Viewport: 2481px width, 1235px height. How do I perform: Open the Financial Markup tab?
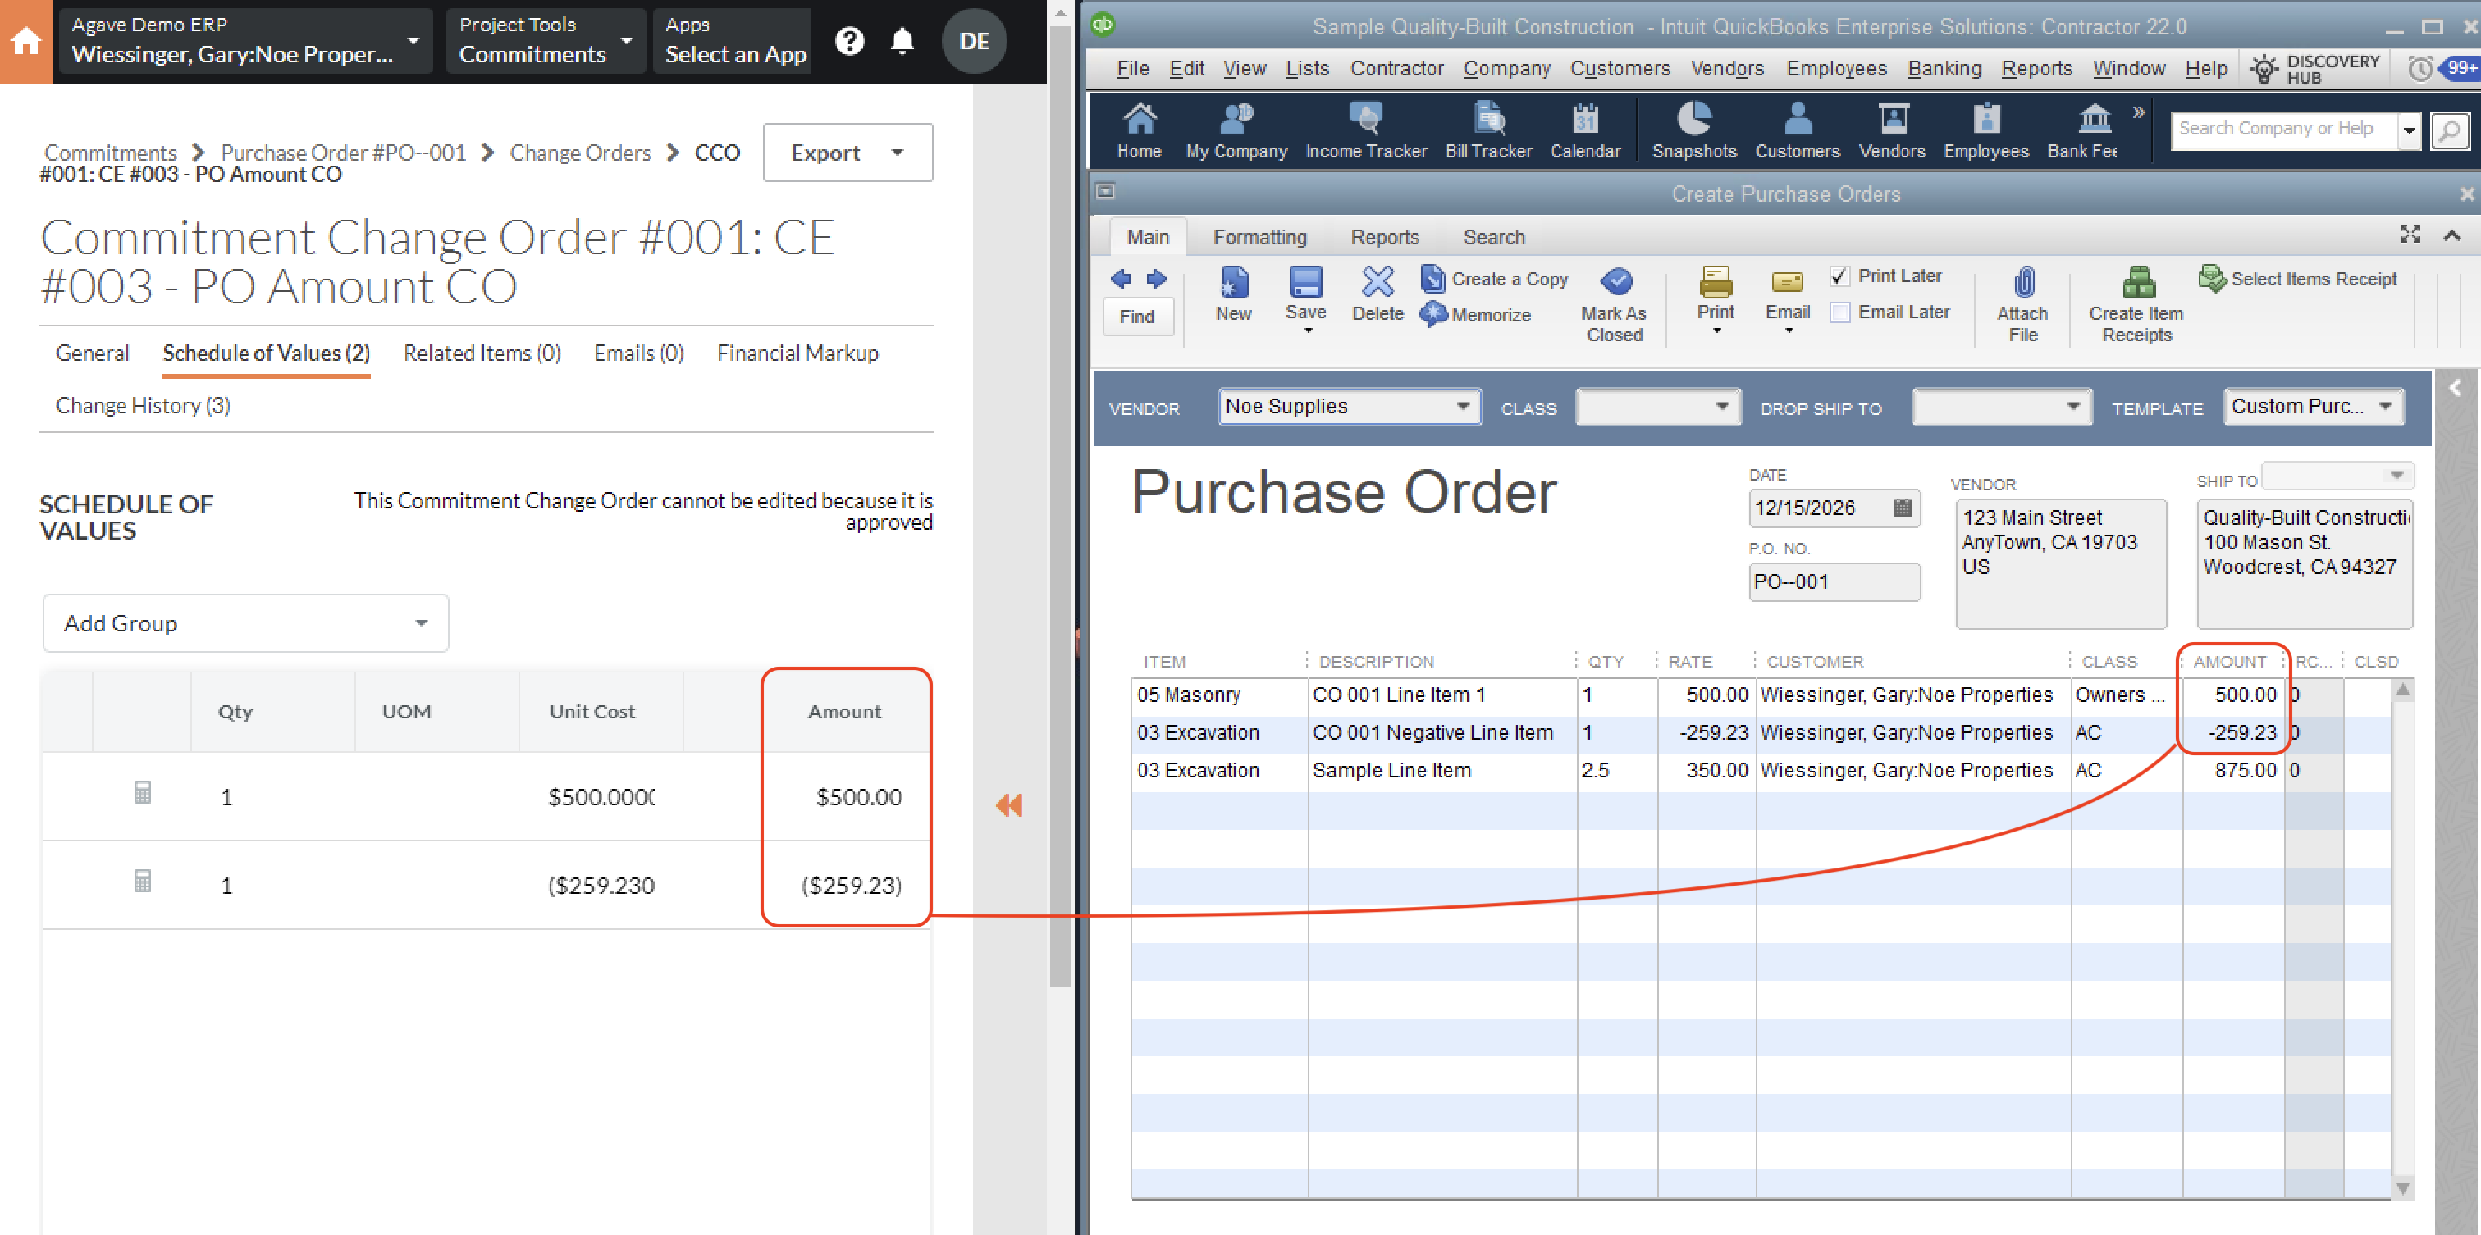point(796,353)
